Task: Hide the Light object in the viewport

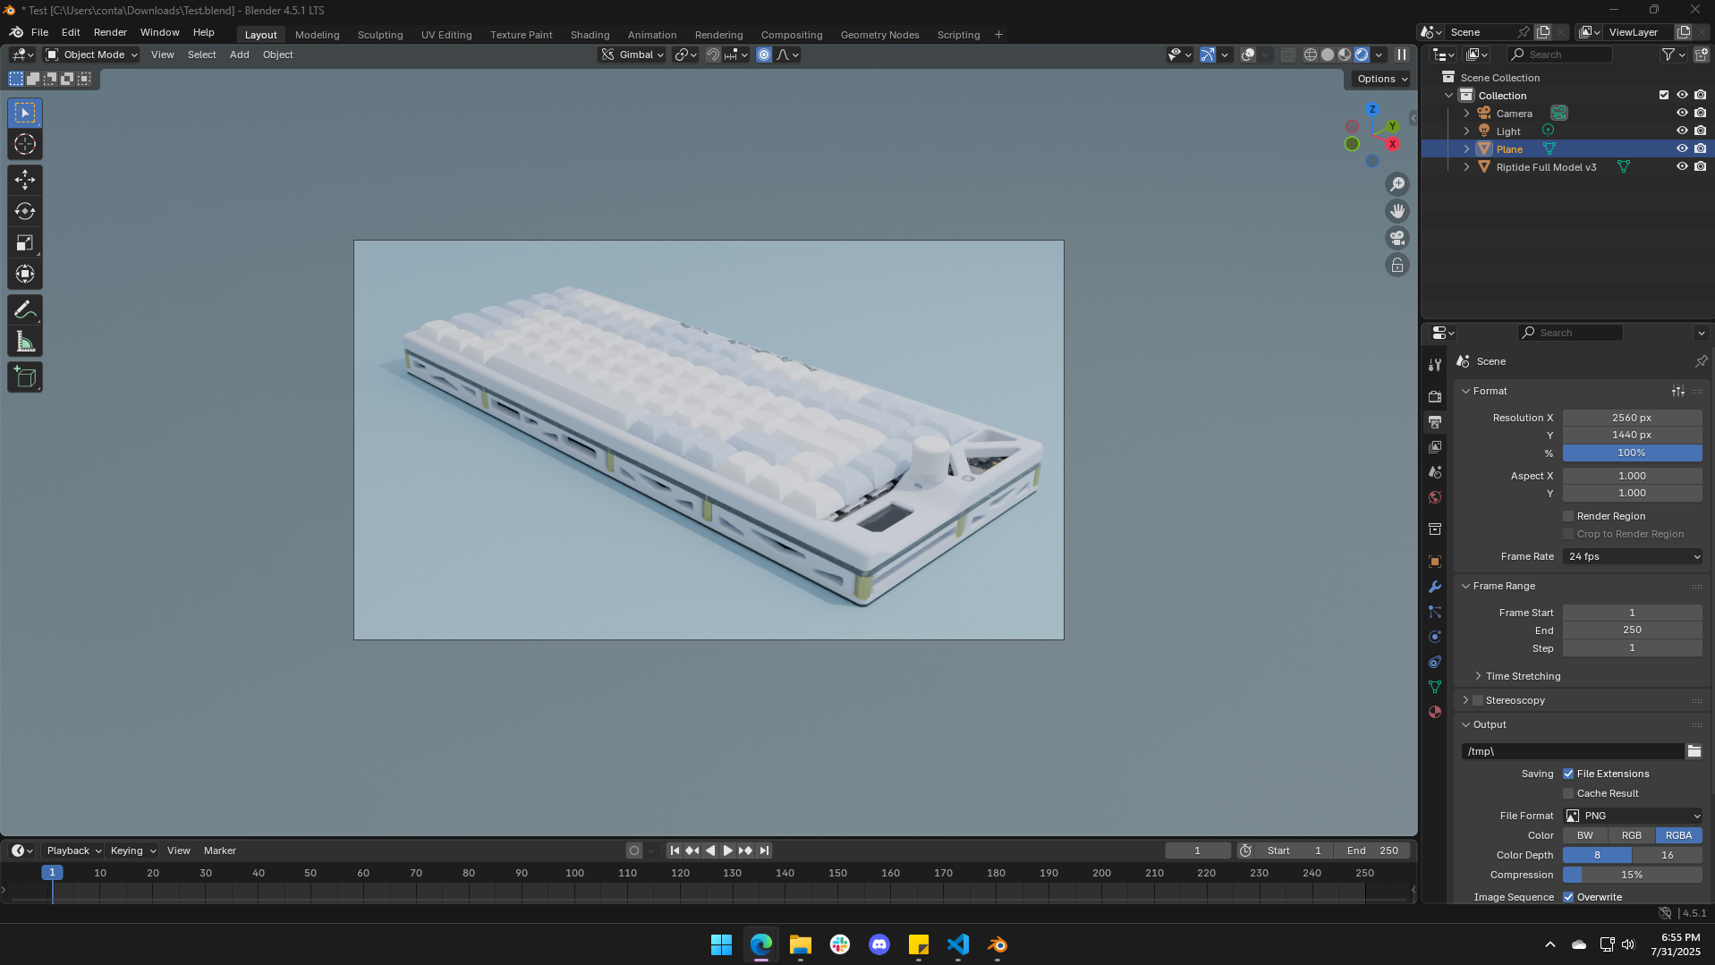Action: tap(1683, 131)
